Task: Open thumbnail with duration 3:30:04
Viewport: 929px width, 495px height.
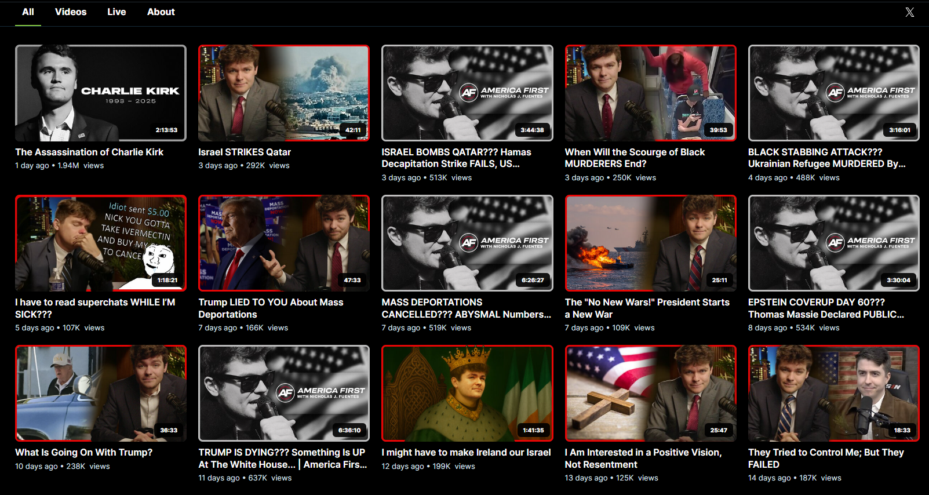Action: (x=834, y=243)
